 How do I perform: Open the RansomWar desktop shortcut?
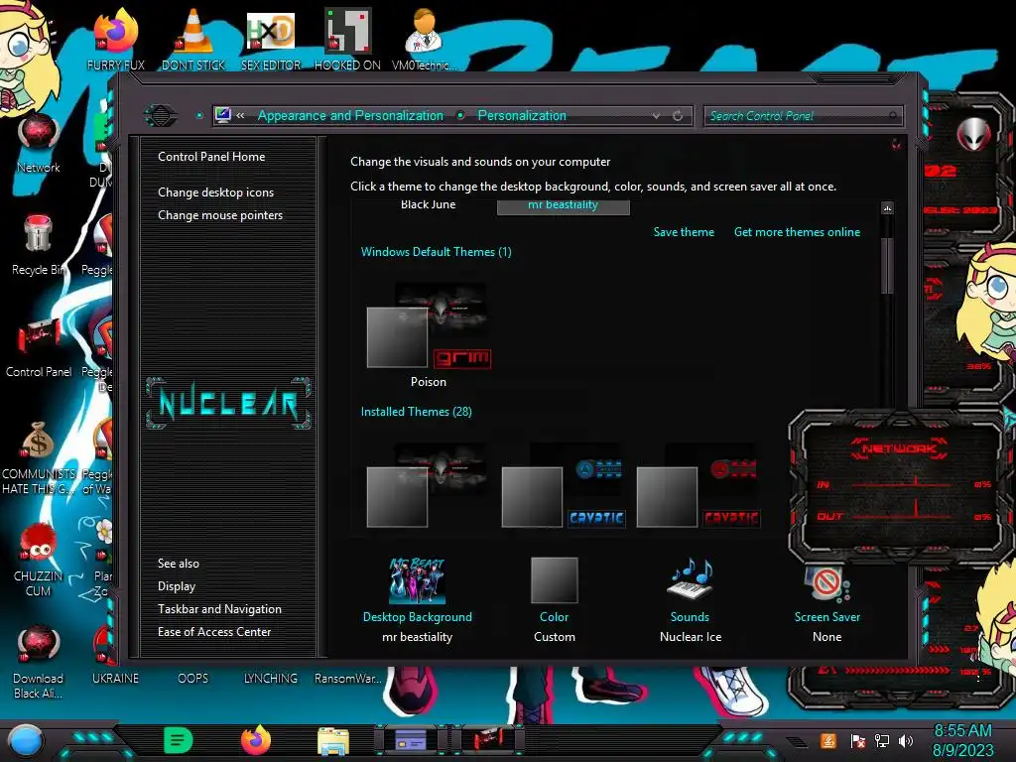(347, 679)
